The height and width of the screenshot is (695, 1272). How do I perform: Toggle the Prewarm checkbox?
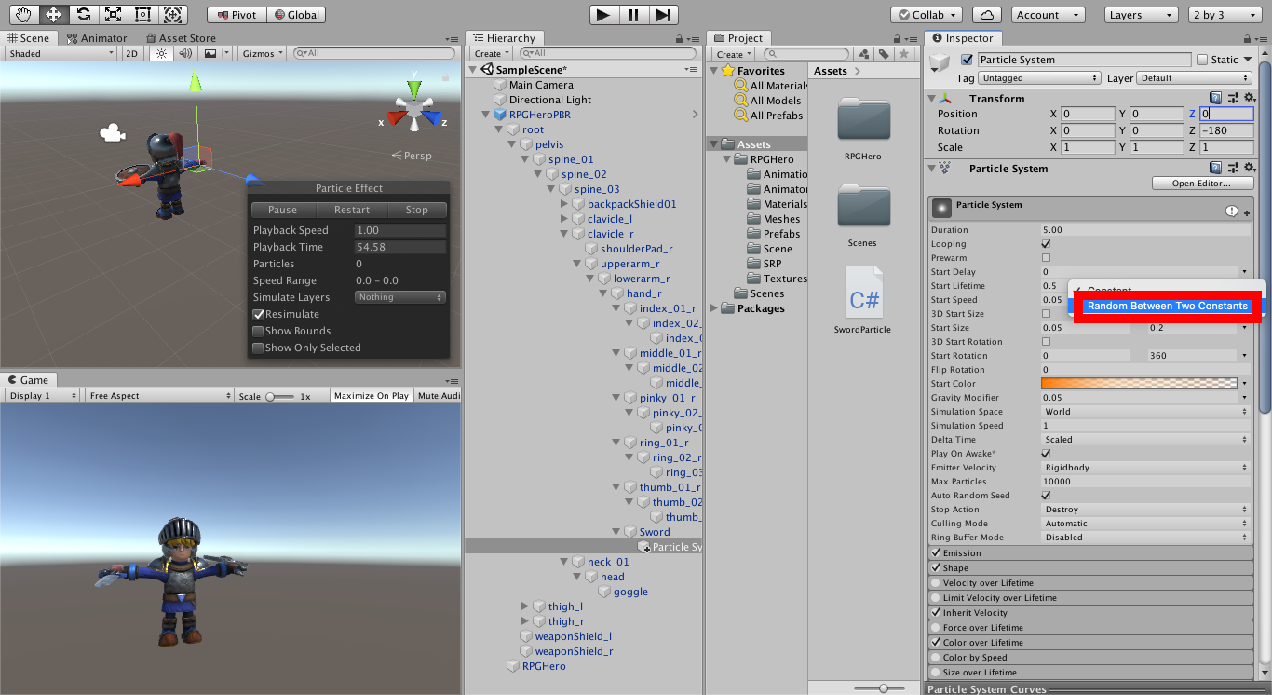click(1046, 258)
